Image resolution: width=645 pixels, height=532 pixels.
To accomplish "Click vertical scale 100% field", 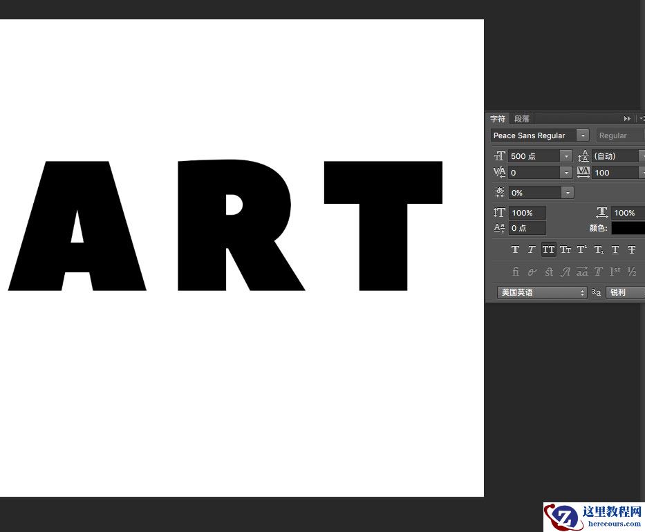I will pyautogui.click(x=527, y=213).
